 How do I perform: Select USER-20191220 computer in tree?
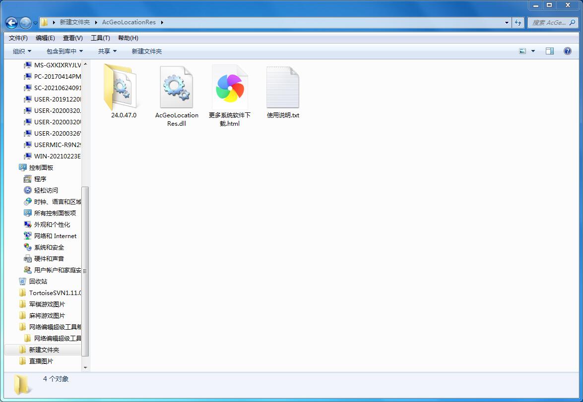53,100
